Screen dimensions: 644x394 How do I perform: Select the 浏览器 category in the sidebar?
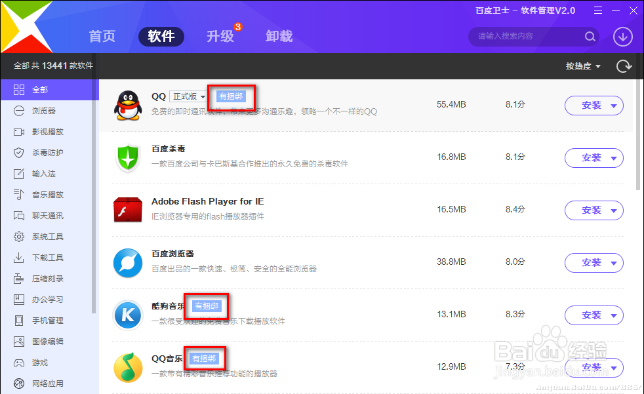click(x=46, y=111)
